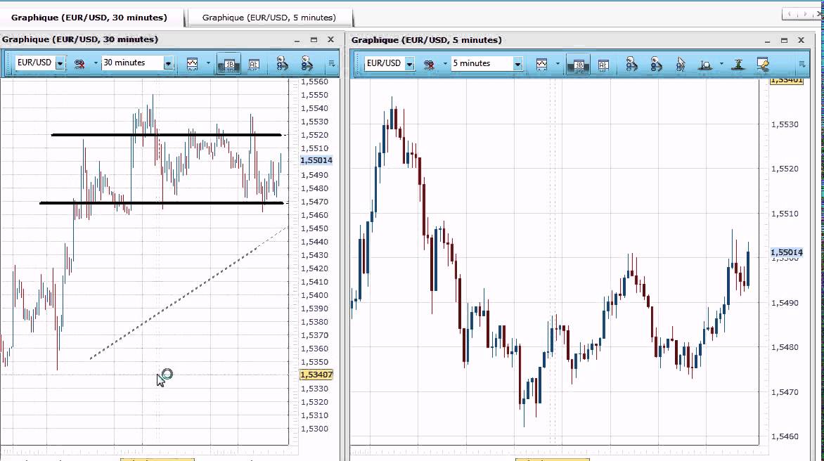This screenshot has height=461, width=824.
Task: Click chart style icon in 5 minutes chart toolbar
Action: pos(542,64)
